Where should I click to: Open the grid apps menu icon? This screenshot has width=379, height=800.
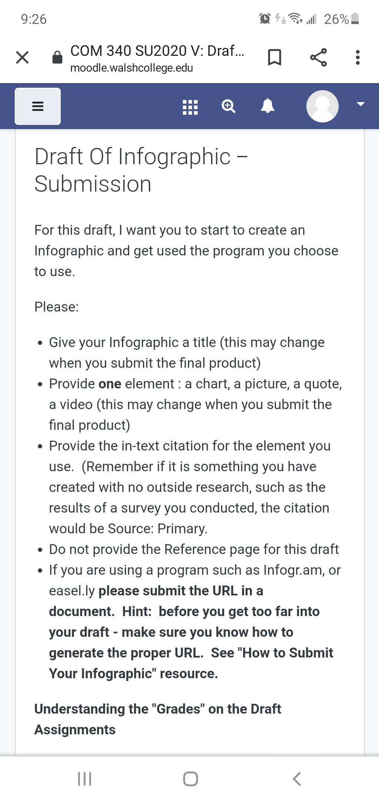190,107
